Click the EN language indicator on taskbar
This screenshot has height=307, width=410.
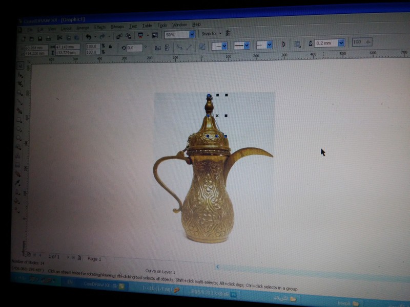70,282
